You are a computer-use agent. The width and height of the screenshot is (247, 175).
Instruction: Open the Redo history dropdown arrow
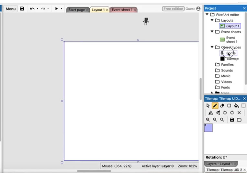point(48,9)
